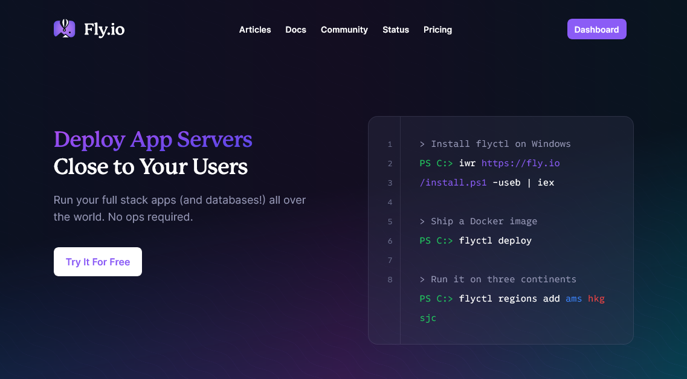Click the Fly.io wordmark in header

click(104, 30)
